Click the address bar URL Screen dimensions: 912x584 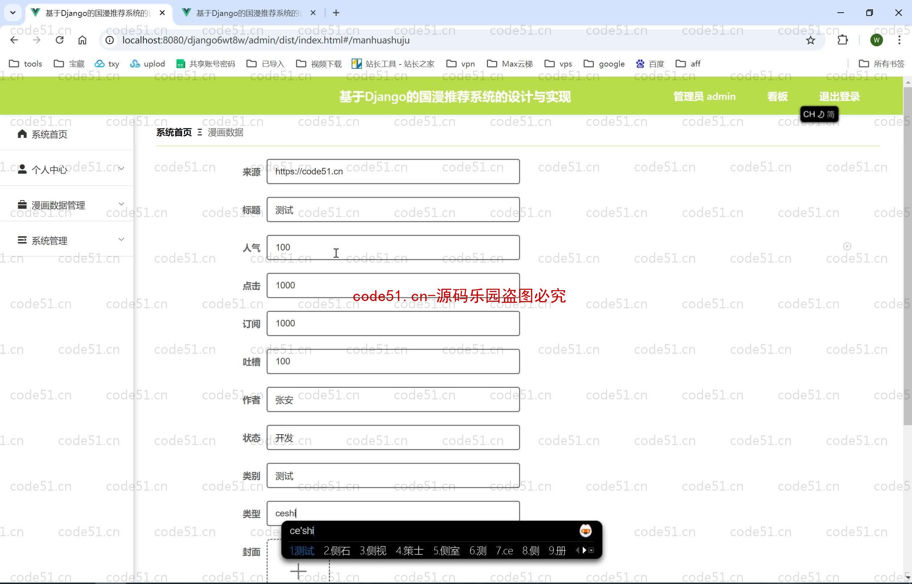click(265, 40)
